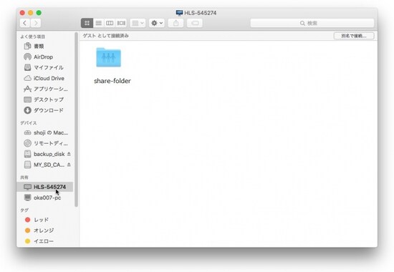Viewport: 394px width, 272px height.
Task: Eject the backup_disk volume
Action: pos(69,154)
